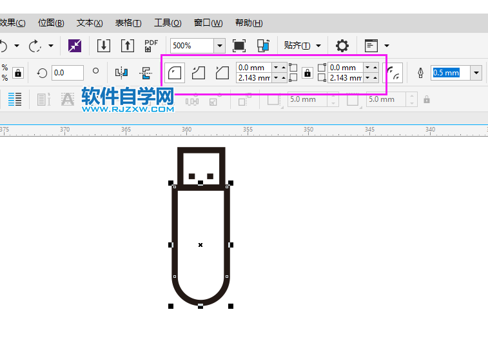Increase the bottom-left corner radius value
Screen dimensions: 488x361
pyautogui.click(x=283, y=78)
